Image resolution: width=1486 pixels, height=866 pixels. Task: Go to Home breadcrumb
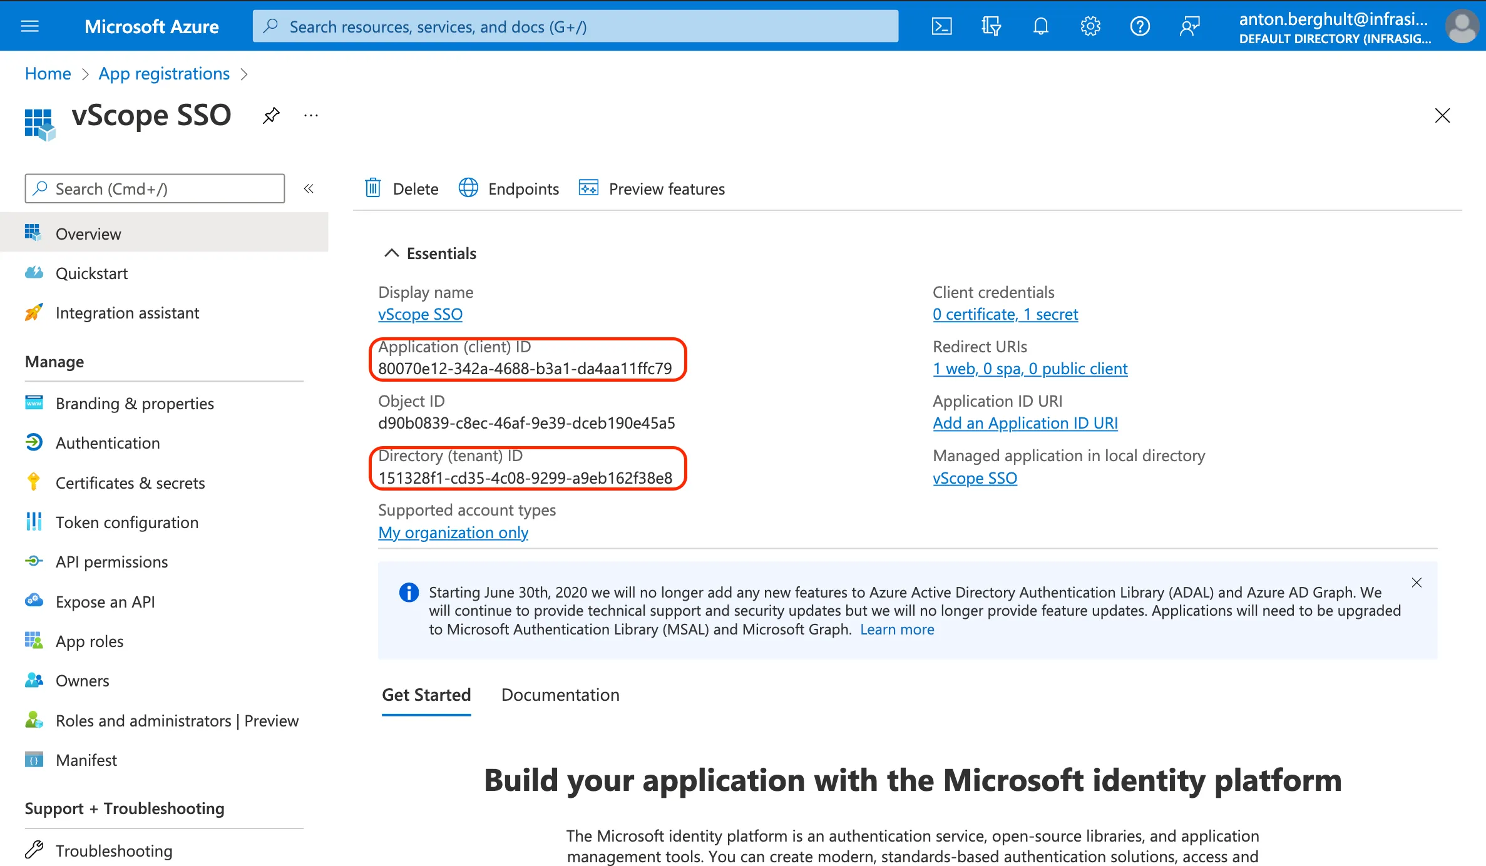click(48, 73)
